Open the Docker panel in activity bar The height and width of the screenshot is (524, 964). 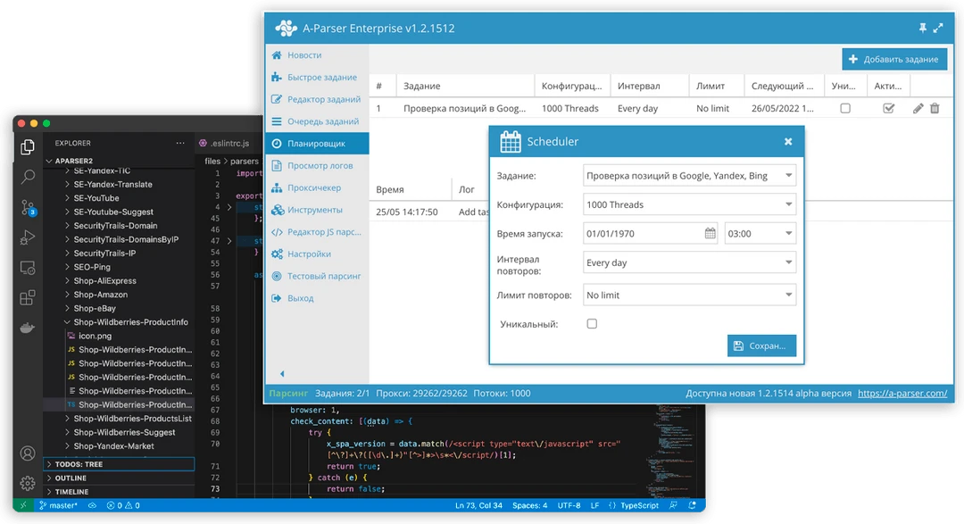click(28, 327)
